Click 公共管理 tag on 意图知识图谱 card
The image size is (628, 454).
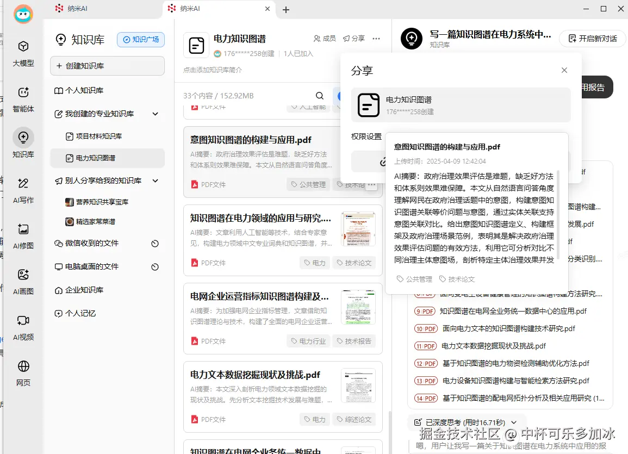308,184
